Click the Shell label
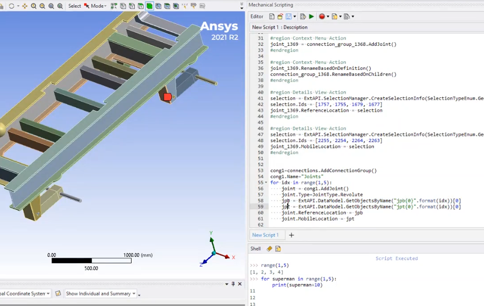484x306 pixels. pyautogui.click(x=256, y=249)
